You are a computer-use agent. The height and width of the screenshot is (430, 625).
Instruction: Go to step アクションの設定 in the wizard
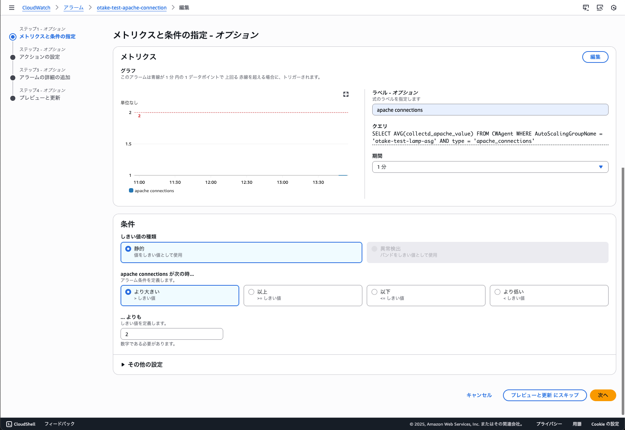(x=39, y=57)
